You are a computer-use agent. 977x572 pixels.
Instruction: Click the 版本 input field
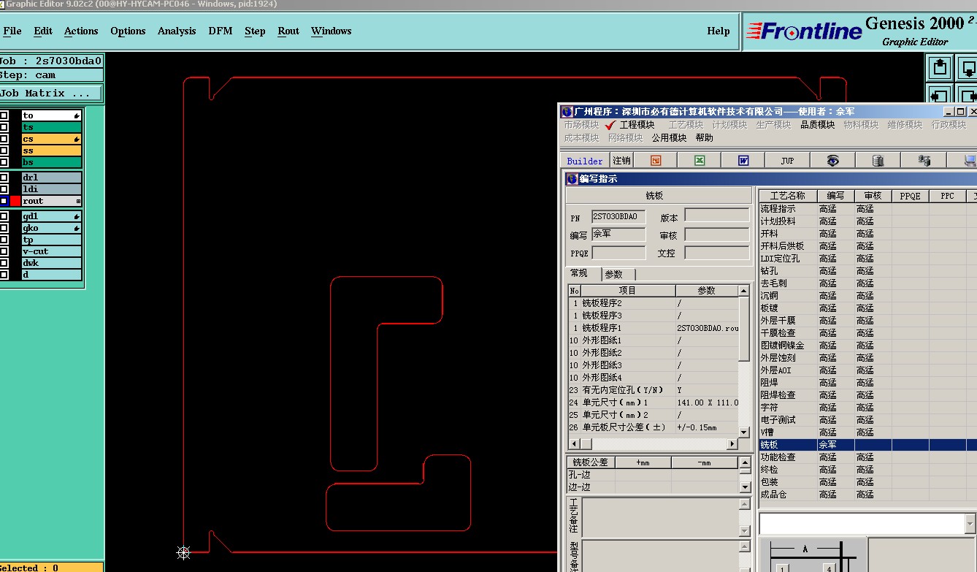tap(717, 216)
